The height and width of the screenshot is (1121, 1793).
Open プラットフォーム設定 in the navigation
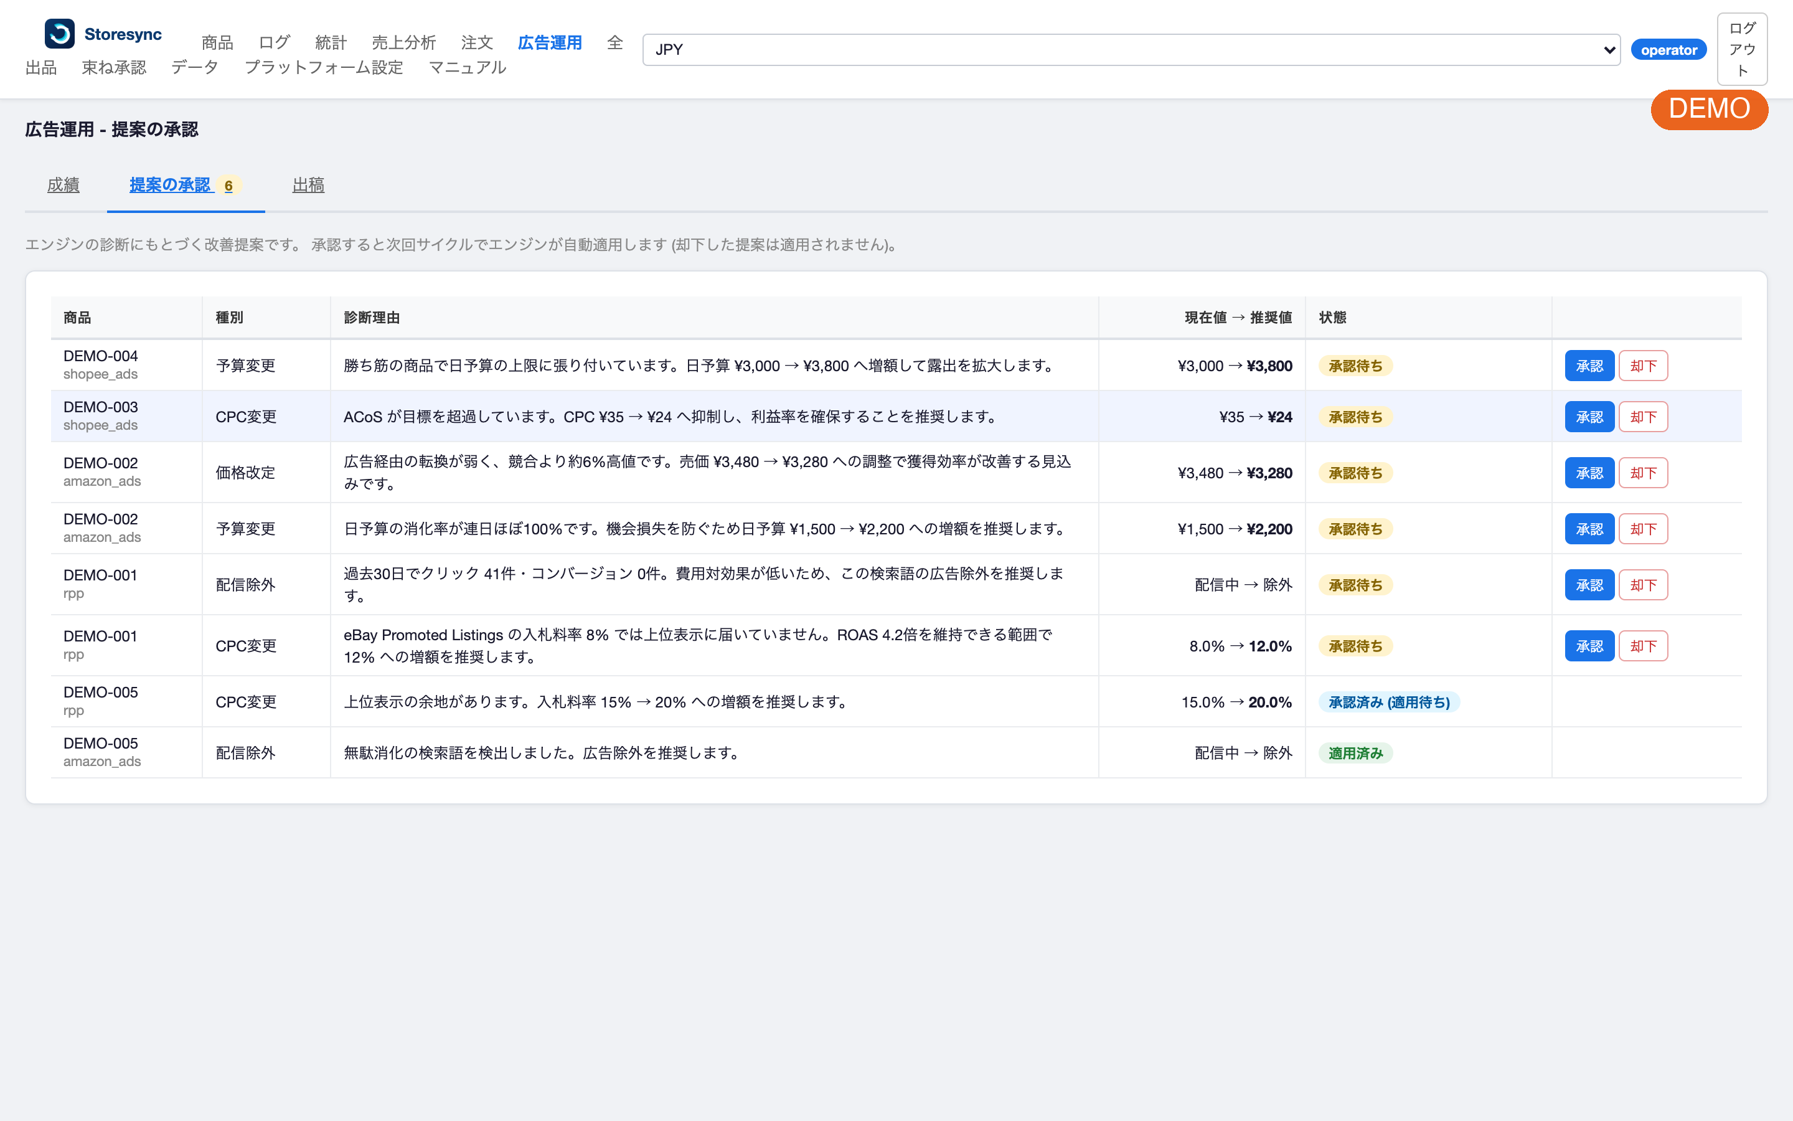(x=324, y=67)
